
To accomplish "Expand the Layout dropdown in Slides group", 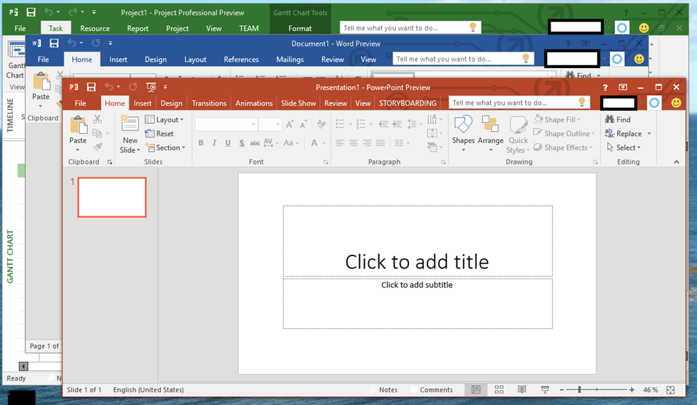I will click(x=164, y=120).
